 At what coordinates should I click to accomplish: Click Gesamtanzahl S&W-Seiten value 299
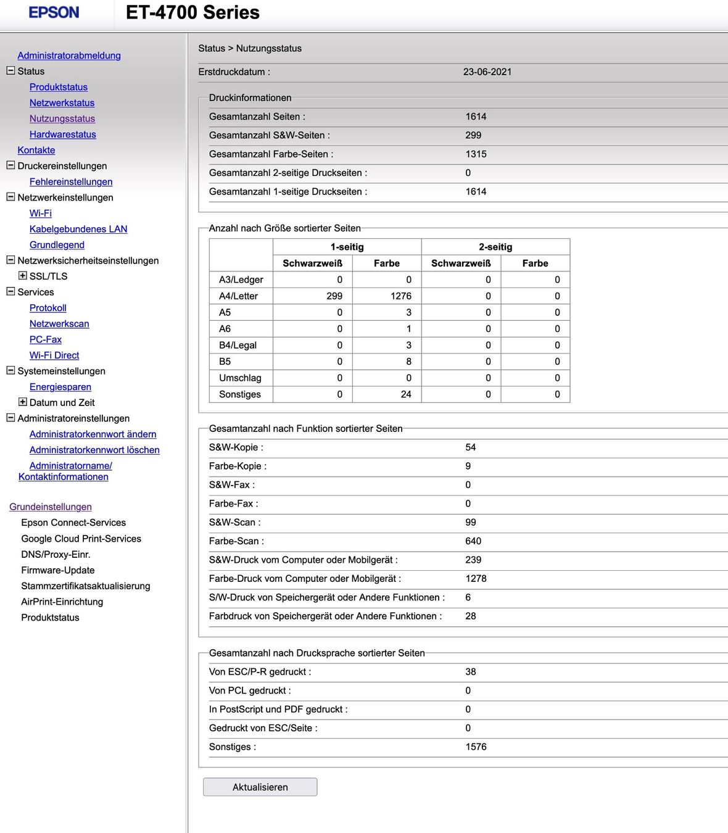[473, 135]
